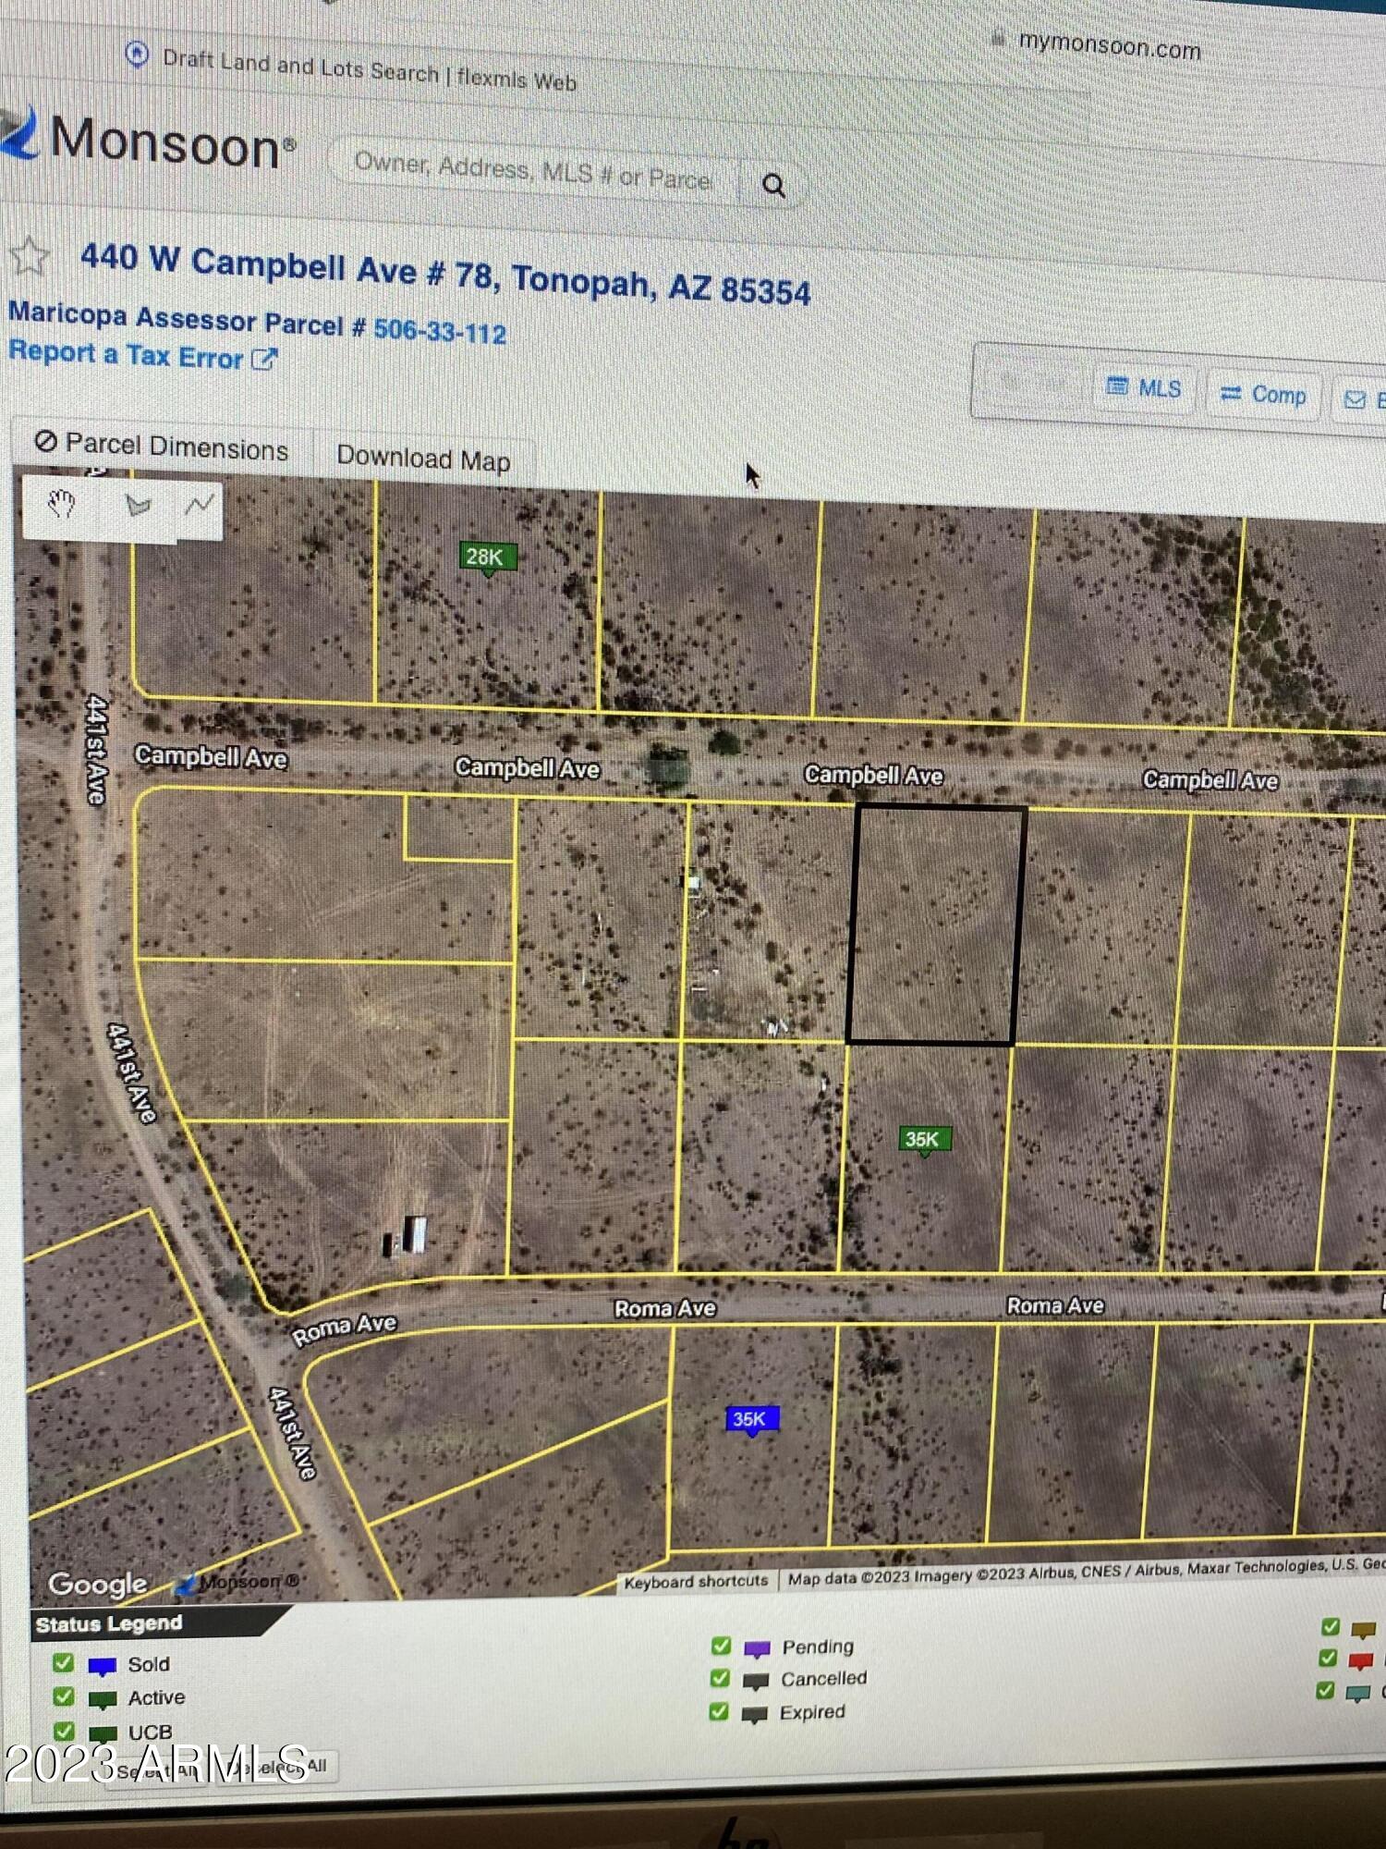1386x1849 pixels.
Task: Toggle the Expired status checkbox
Action: pos(719,1711)
